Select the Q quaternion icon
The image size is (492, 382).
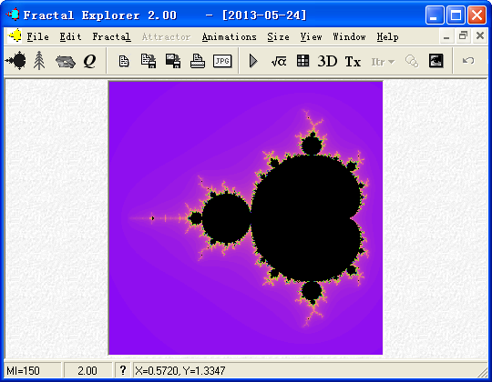point(89,61)
